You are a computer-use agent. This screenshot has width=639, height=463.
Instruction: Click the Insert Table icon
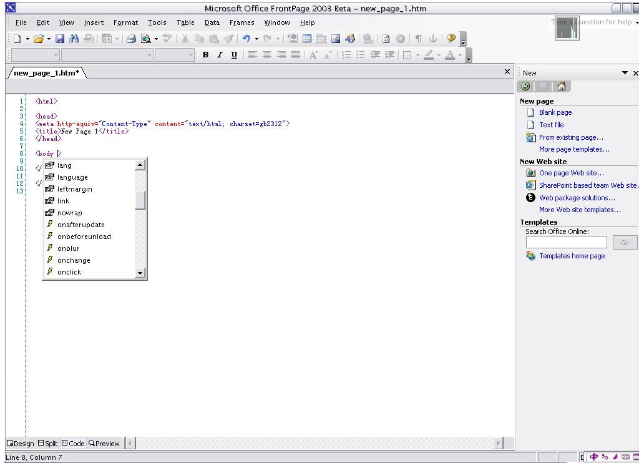(x=307, y=39)
